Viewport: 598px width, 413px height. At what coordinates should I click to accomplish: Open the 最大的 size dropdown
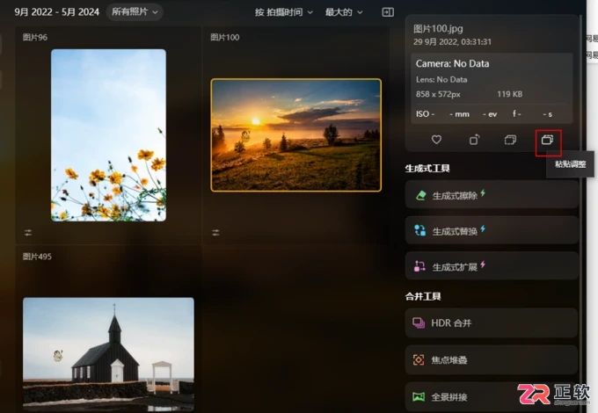344,12
